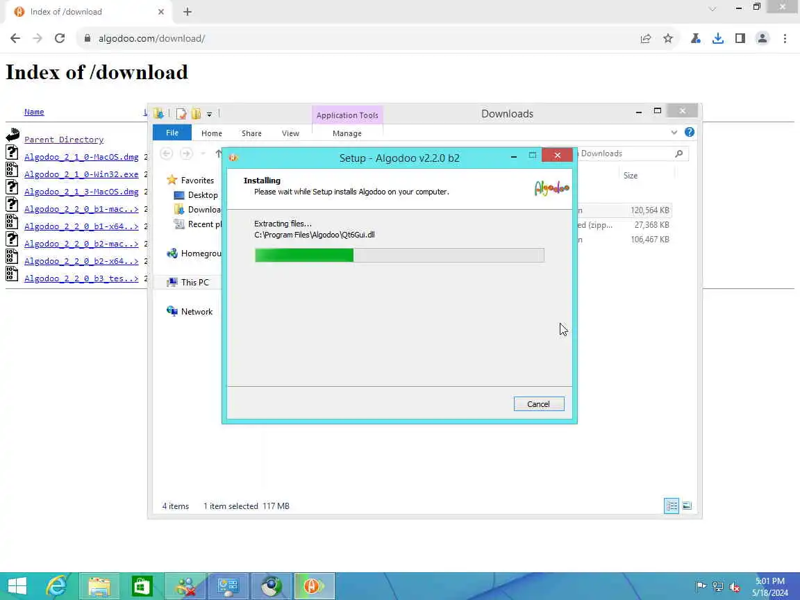Image resolution: width=800 pixels, height=600 pixels.
Task: Switch to large icons view in Explorer
Action: pyautogui.click(x=687, y=506)
